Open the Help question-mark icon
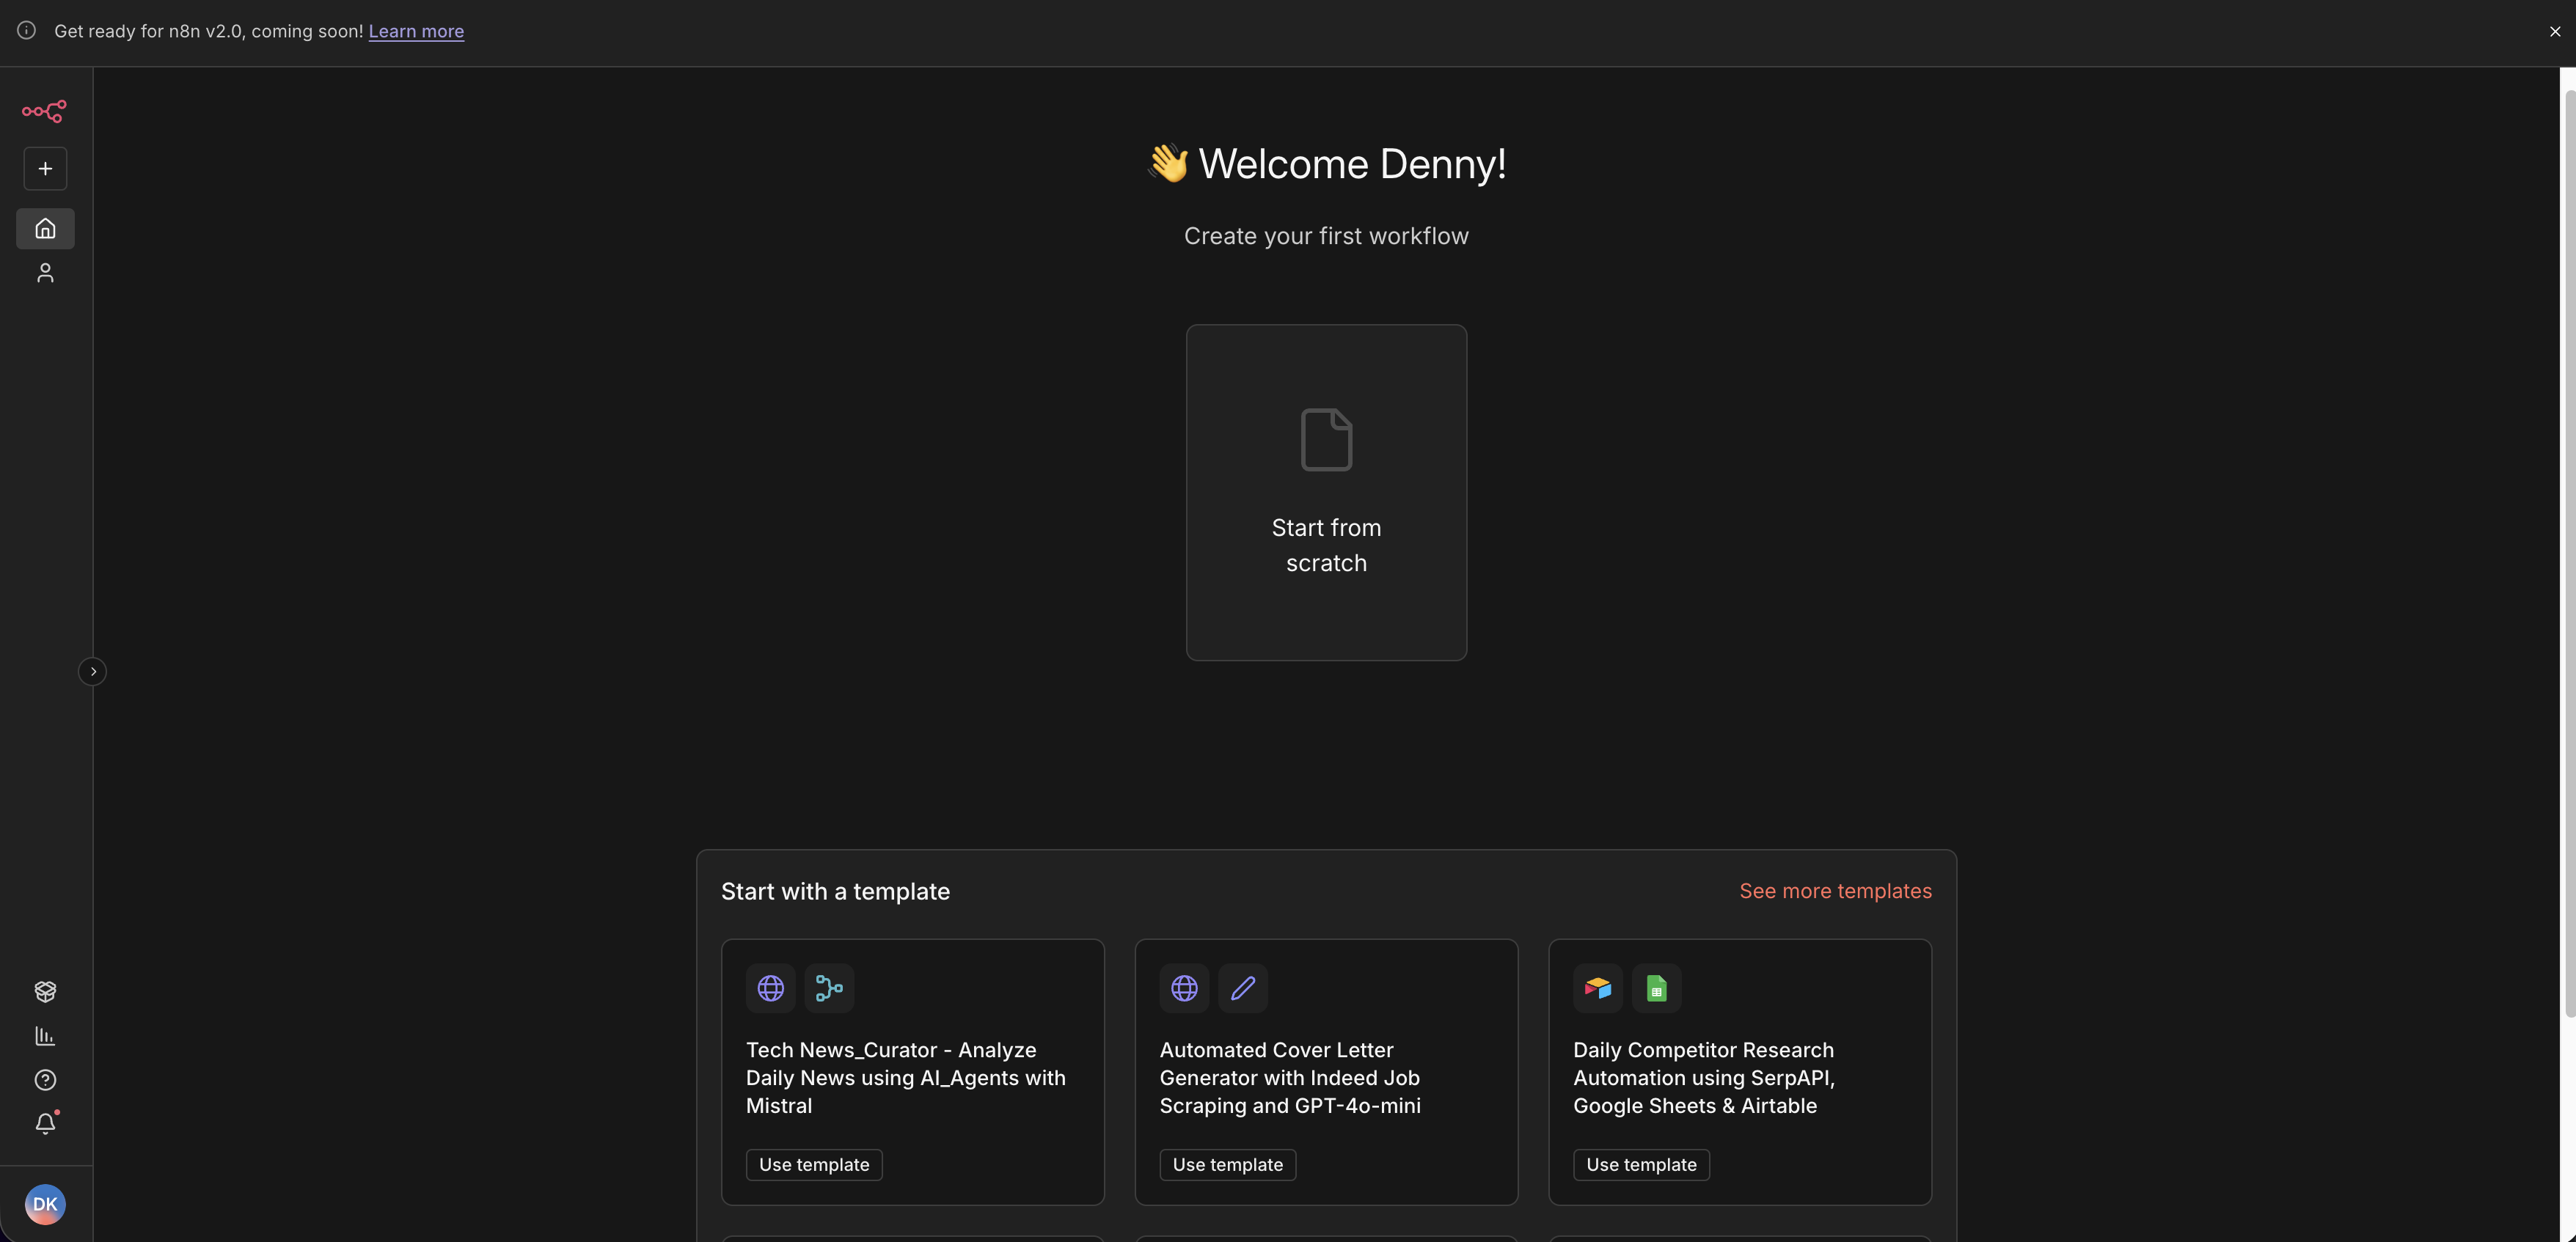Screen dimensions: 2576x1242 pyautogui.click(x=44, y=1080)
